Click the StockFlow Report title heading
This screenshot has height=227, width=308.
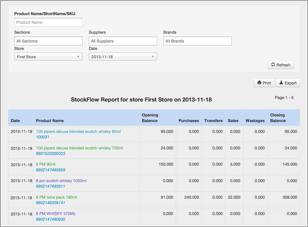tap(141, 100)
